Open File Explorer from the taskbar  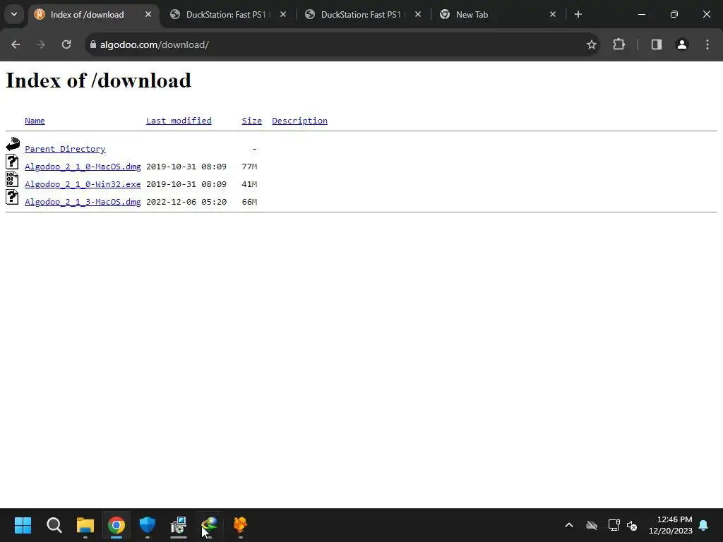(x=85, y=525)
